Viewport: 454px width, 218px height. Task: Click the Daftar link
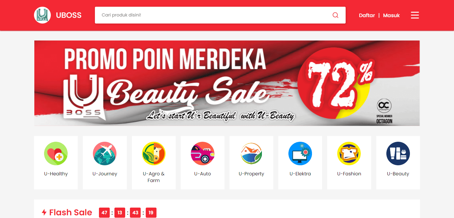367,15
